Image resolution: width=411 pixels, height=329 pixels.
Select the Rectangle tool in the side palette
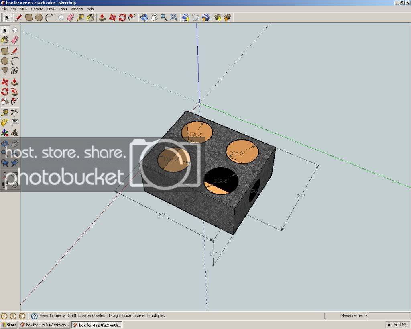(x=5, y=51)
